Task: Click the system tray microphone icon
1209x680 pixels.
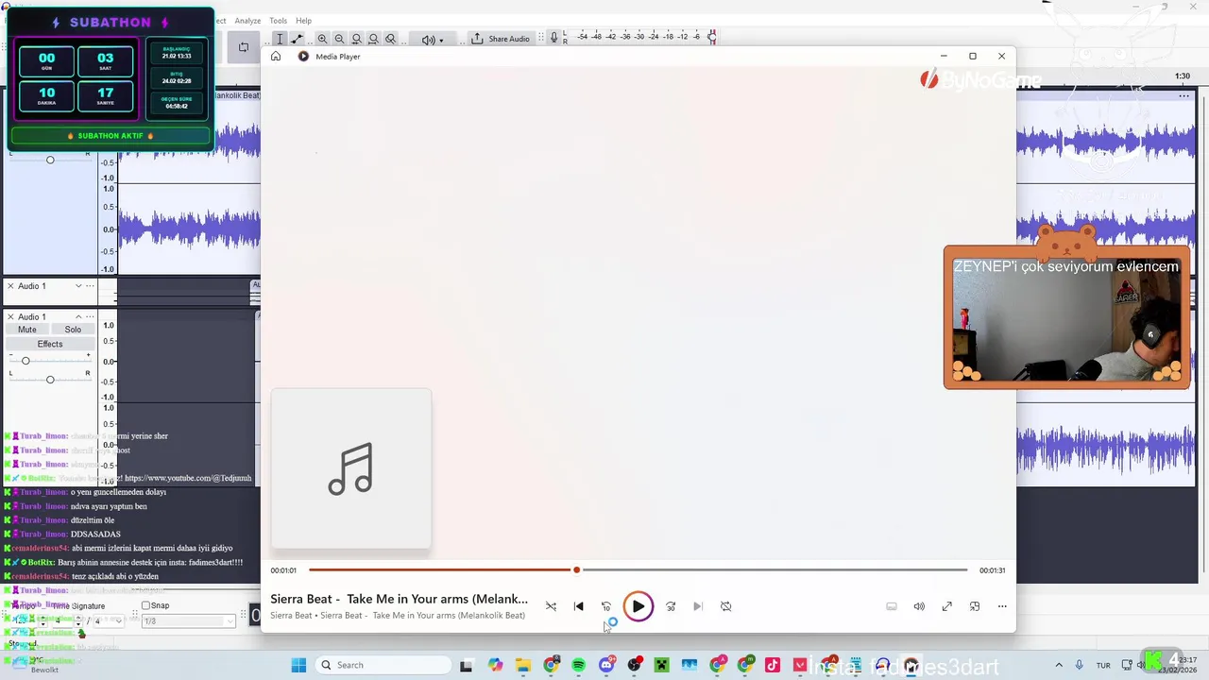Action: (x=1080, y=665)
